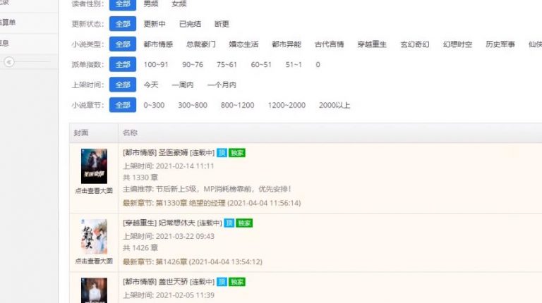Choose the 穿越重生 novel type filter

372,44
